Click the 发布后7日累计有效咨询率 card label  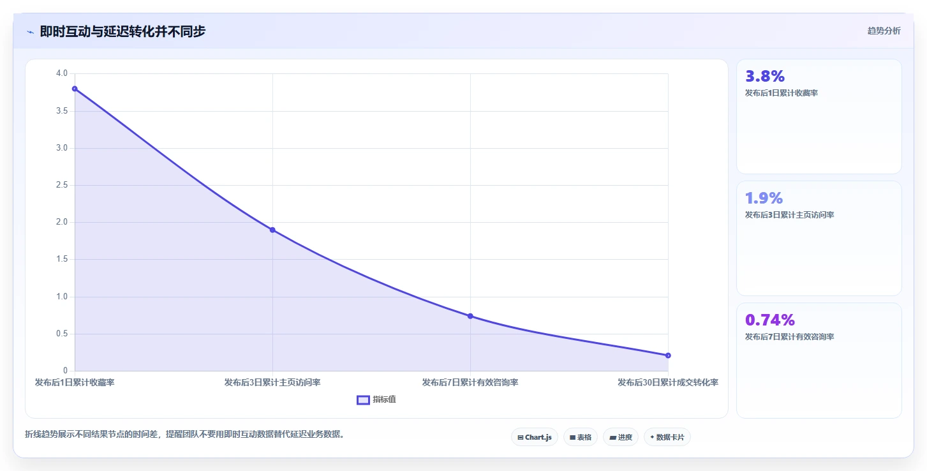coord(789,337)
